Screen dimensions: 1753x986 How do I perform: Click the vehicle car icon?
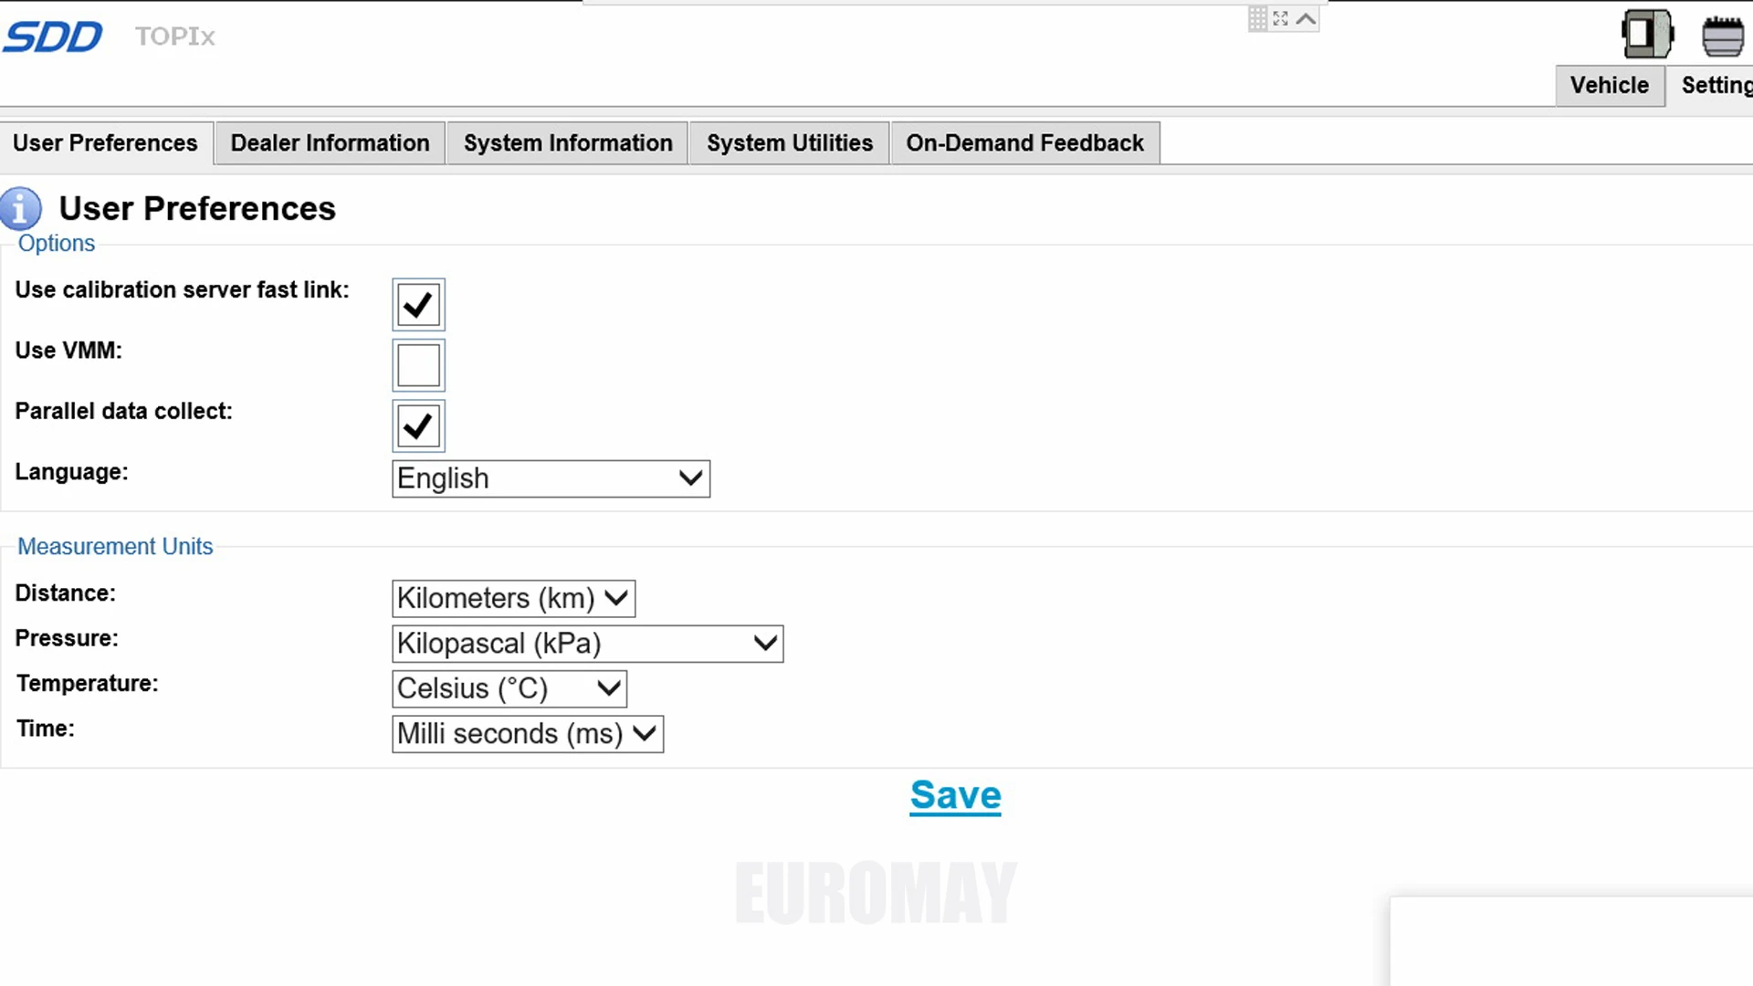(x=1646, y=35)
